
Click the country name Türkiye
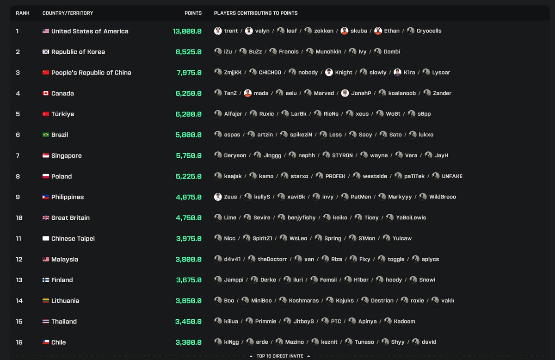pyautogui.click(x=62, y=114)
